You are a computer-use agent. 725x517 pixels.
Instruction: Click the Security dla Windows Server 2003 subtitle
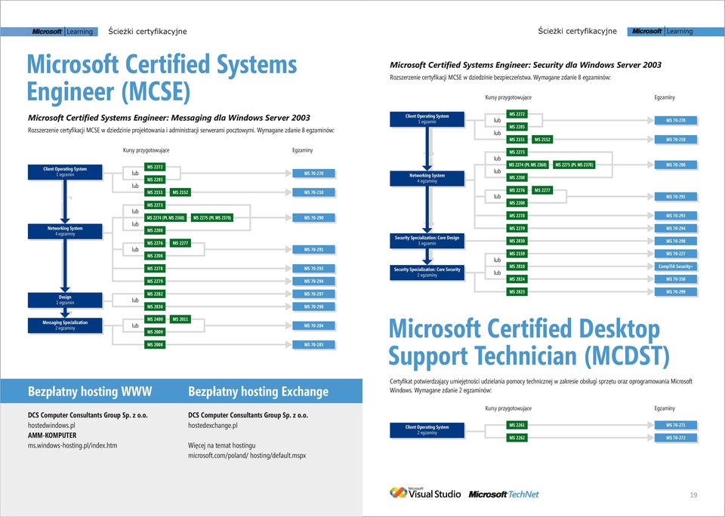tap(526, 65)
